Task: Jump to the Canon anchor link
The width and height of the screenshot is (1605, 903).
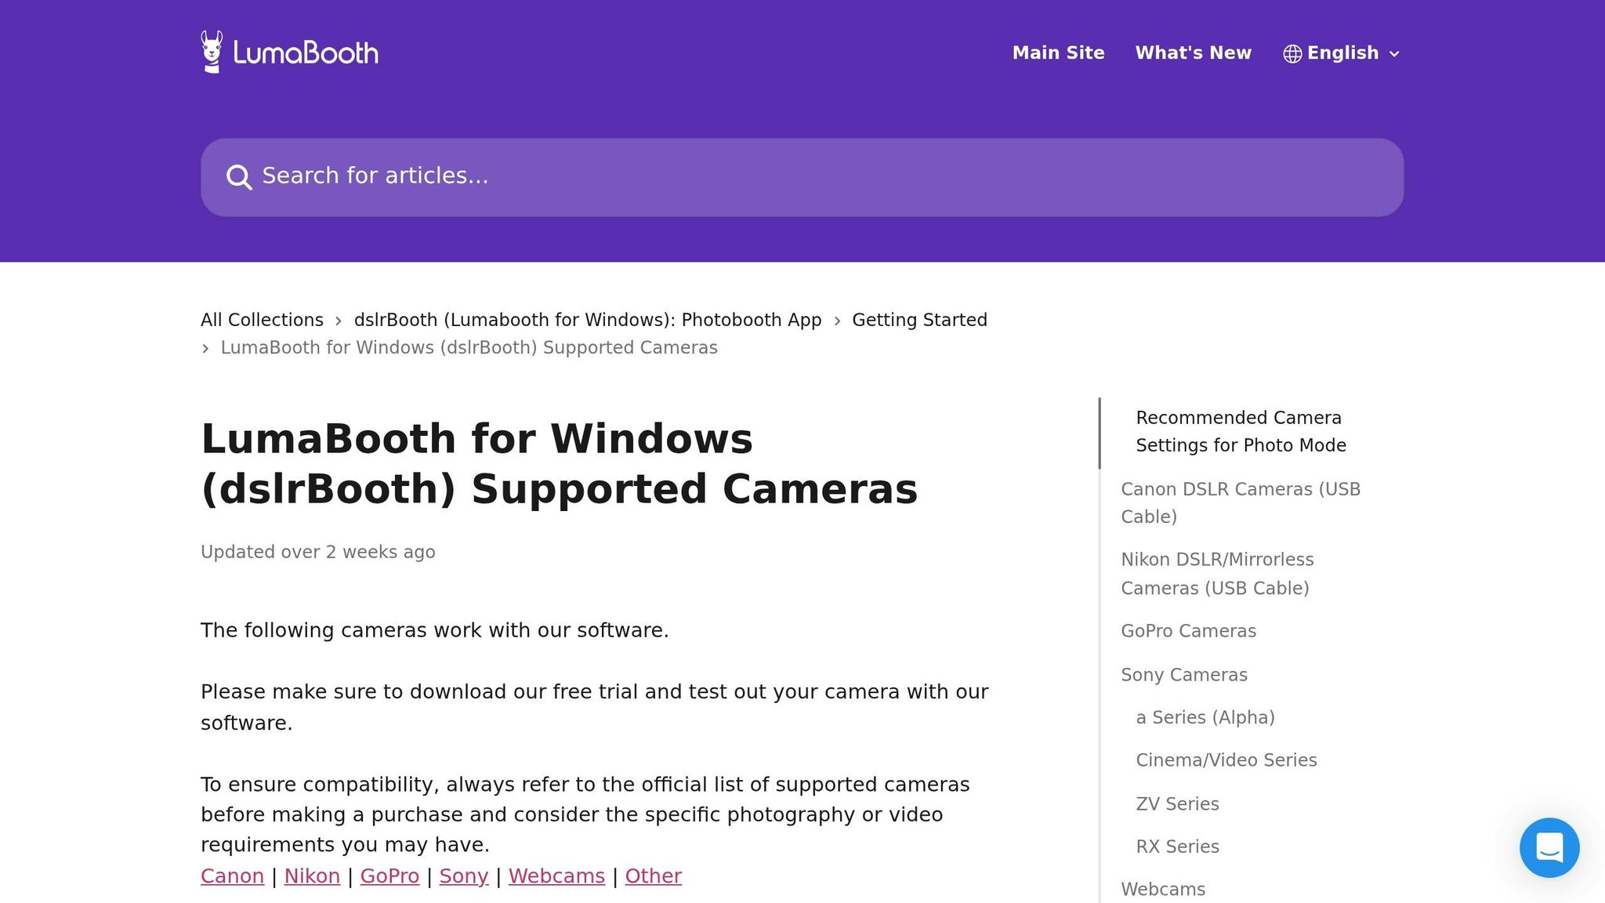Action: [232, 876]
